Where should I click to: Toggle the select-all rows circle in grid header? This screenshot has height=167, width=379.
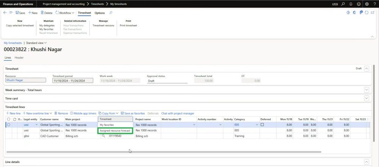coord(8,119)
